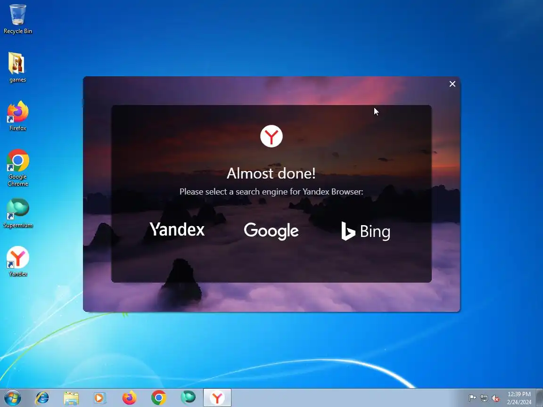Click the Show desktop strip at the taskbar's end

pos(540,398)
